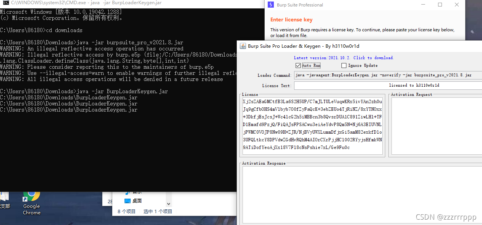Click into the Activation Response text area

[362, 195]
